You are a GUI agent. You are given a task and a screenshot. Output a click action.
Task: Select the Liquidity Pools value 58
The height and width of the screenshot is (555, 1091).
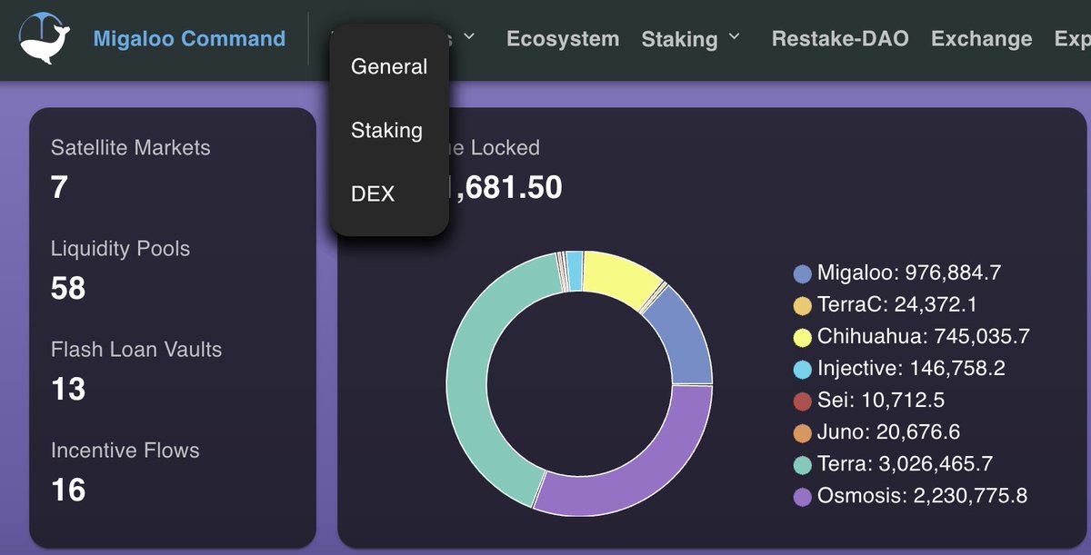pos(68,289)
